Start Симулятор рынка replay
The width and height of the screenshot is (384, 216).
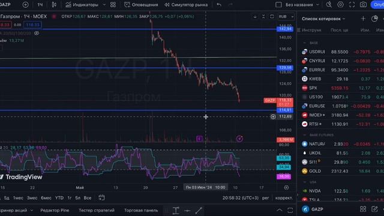click(186, 5)
